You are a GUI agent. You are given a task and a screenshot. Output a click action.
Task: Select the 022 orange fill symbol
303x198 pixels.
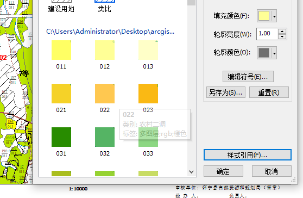(x=105, y=94)
